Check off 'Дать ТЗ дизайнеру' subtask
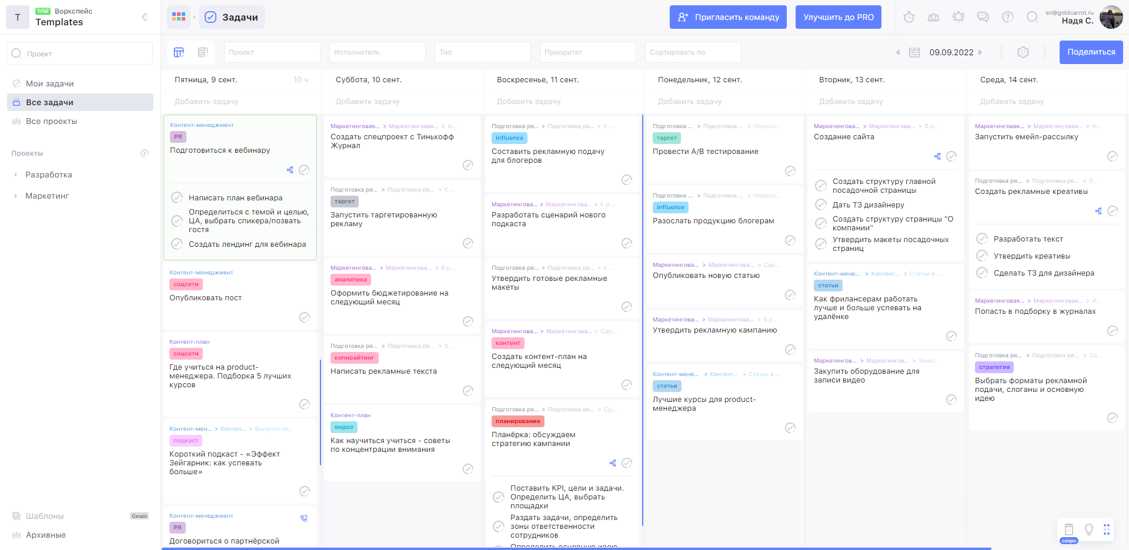 821,204
